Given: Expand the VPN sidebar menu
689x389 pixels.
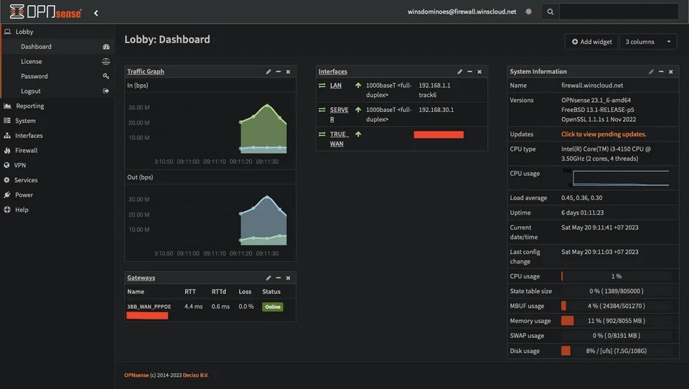Looking at the screenshot, I should pyautogui.click(x=19, y=165).
